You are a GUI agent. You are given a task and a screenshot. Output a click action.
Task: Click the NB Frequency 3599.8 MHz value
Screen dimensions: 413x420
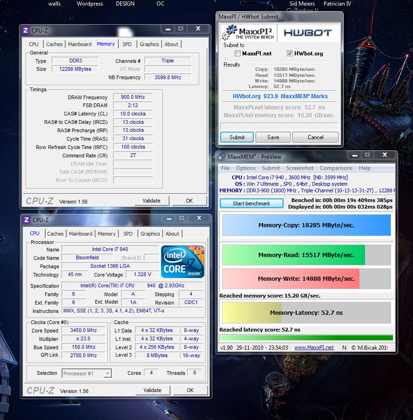(168, 77)
